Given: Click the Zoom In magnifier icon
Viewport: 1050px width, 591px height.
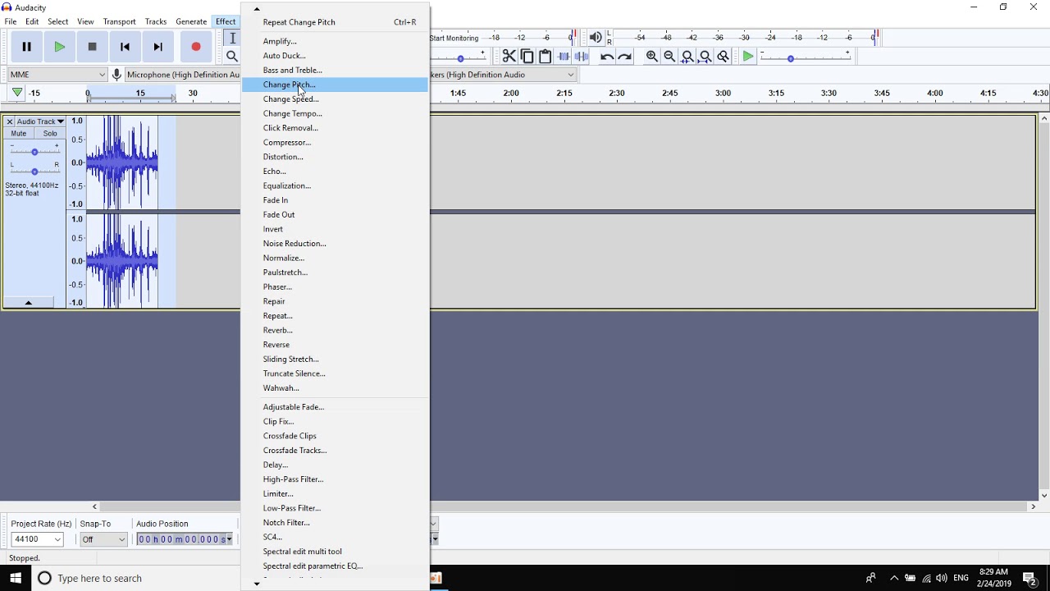Looking at the screenshot, I should 651,57.
